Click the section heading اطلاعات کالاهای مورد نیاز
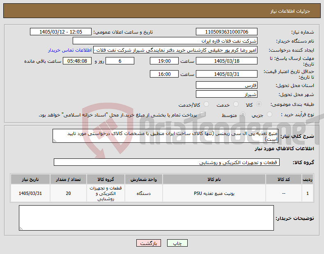Screen dimensions: 324x254 click(x=284, y=149)
